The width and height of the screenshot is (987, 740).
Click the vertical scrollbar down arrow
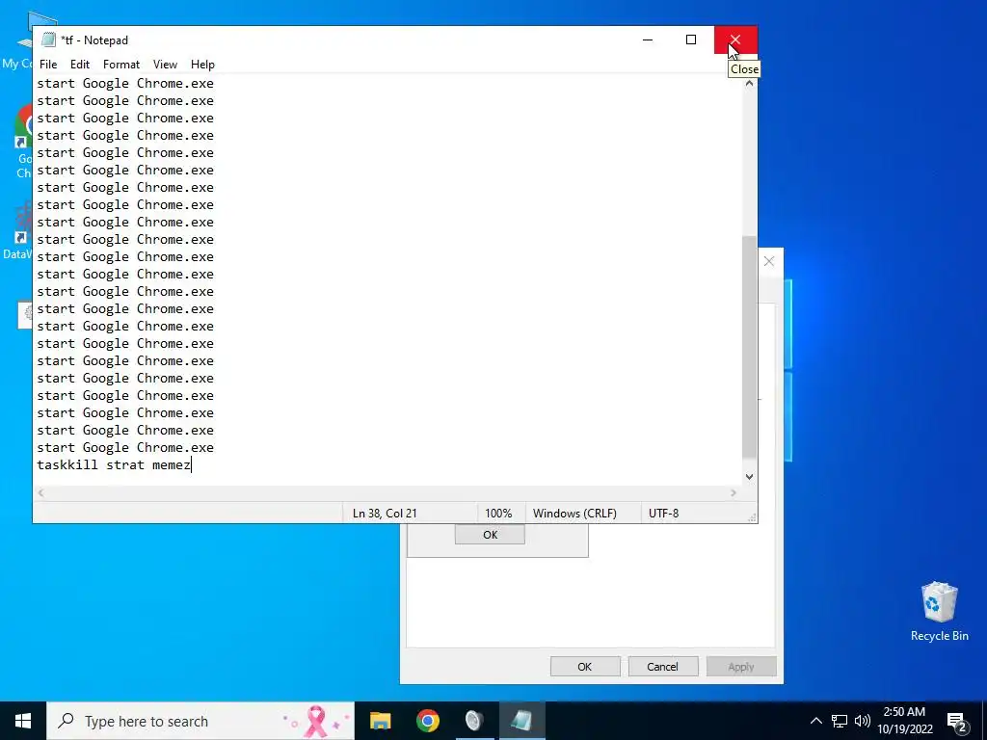(x=749, y=477)
